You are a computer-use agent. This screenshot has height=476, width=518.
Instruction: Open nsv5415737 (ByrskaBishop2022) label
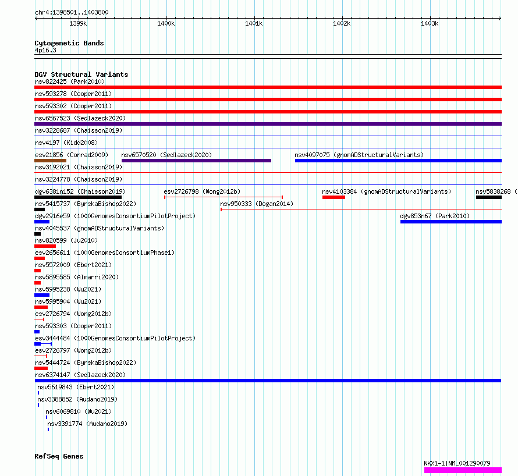click(86, 204)
